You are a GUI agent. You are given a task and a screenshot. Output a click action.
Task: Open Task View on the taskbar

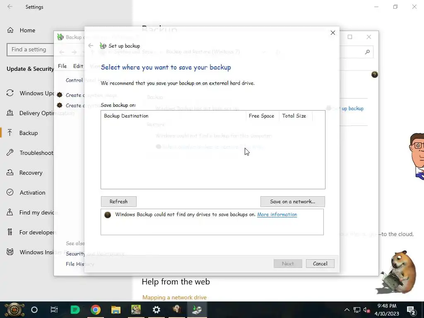[x=54, y=310]
